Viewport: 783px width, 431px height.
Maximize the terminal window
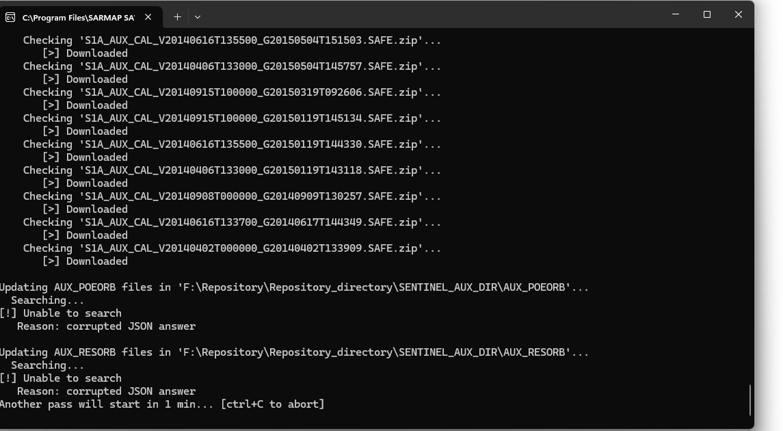707,14
